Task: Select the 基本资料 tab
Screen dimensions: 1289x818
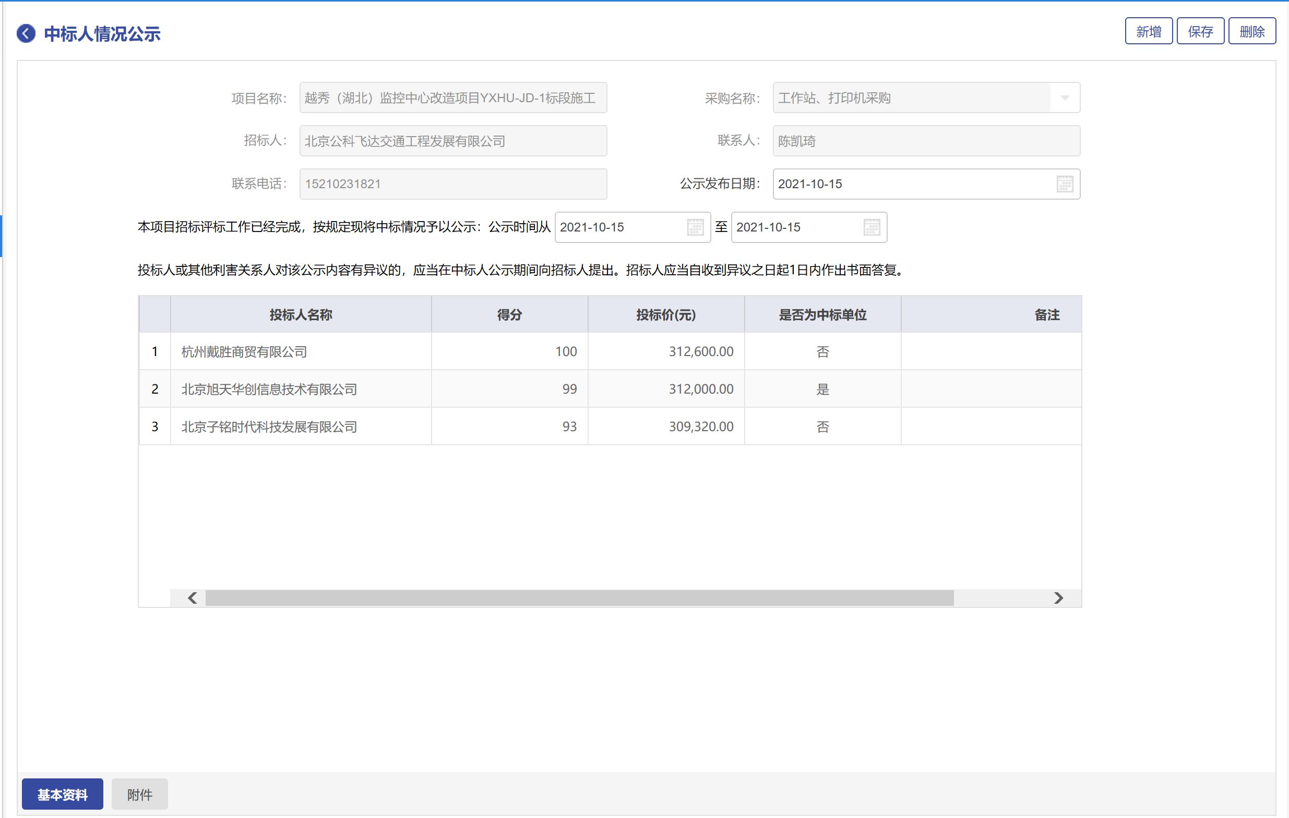Action: (63, 795)
